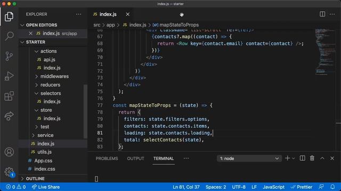341x191 pixels.
Task: Select the 1: node terminal dropdown
Action: pyautogui.click(x=249, y=159)
